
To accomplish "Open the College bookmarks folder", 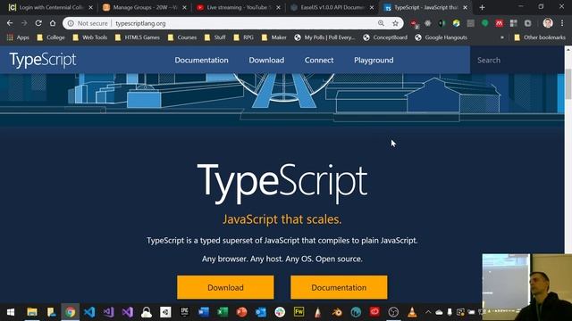I will [51, 37].
